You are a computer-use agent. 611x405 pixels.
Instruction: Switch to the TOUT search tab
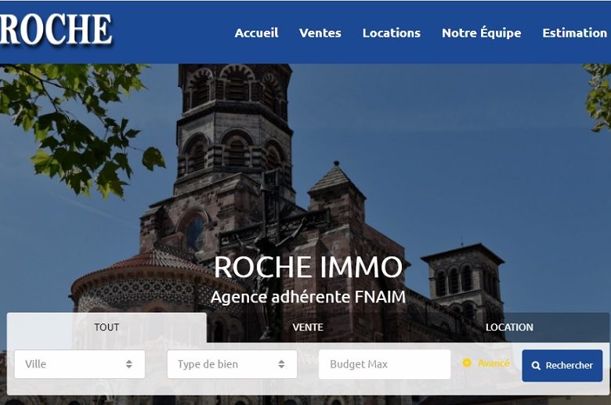[x=107, y=327]
